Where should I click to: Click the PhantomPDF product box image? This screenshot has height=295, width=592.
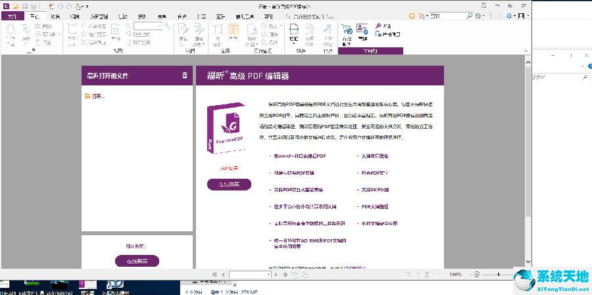[x=226, y=128]
